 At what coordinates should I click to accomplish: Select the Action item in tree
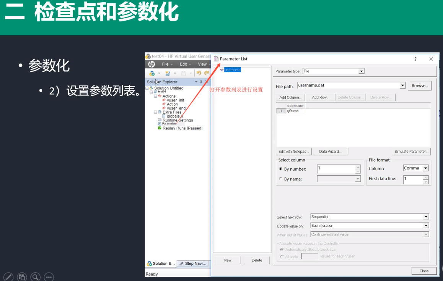(172, 104)
